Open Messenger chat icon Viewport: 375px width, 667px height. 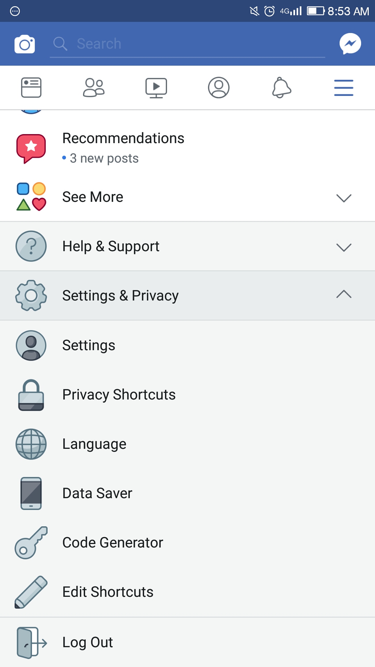pyautogui.click(x=350, y=44)
